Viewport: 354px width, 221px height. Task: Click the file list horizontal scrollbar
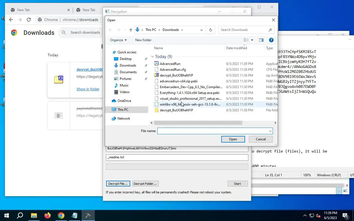tap(198, 123)
